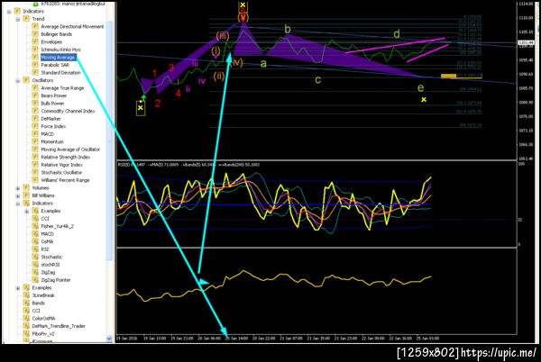Screen dimensions: 541x362
Task: Click the Bulls Power indicator icon
Action: pyautogui.click(x=35, y=103)
